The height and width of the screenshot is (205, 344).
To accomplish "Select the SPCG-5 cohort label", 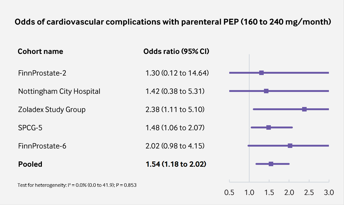I will tap(30, 128).
